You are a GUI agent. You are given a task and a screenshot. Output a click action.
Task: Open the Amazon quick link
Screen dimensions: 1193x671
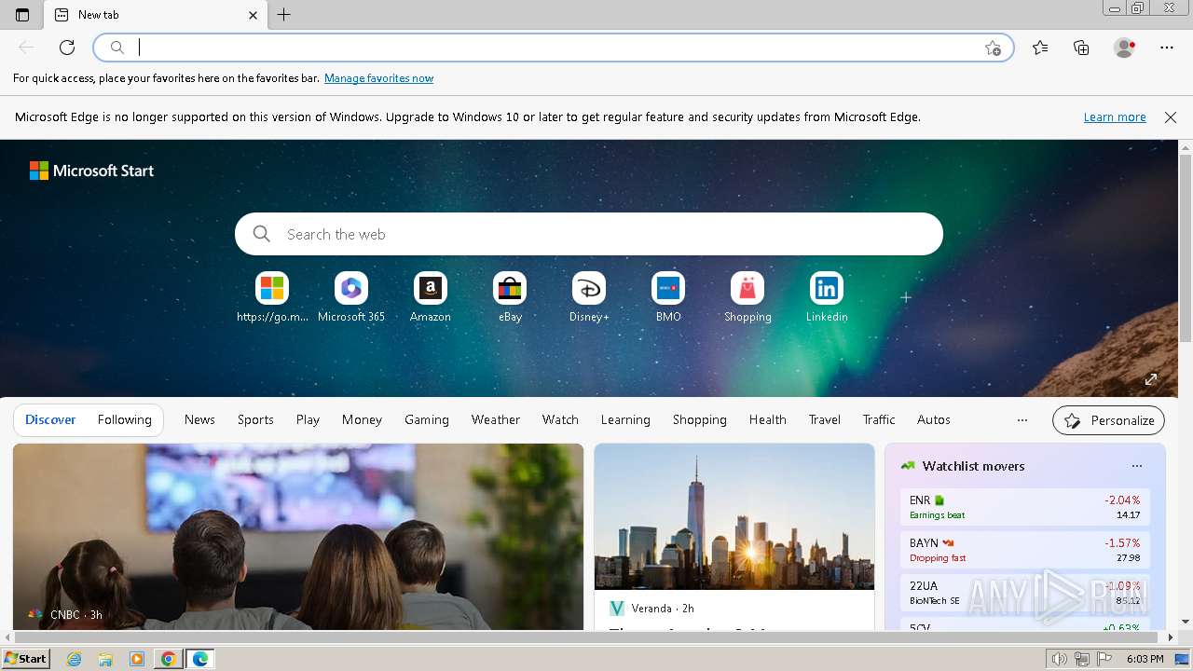(x=431, y=297)
